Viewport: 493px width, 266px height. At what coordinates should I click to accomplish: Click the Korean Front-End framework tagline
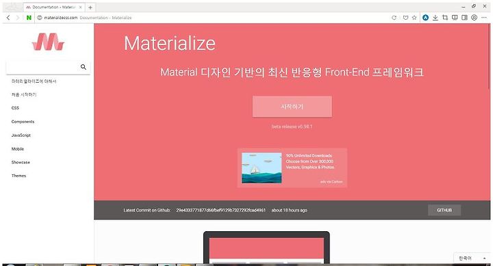click(x=292, y=72)
